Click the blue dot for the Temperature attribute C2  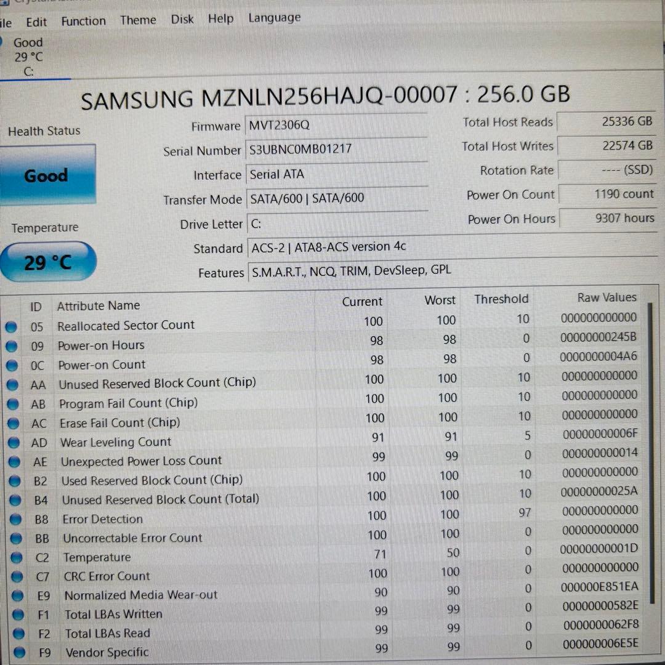pos(11,557)
